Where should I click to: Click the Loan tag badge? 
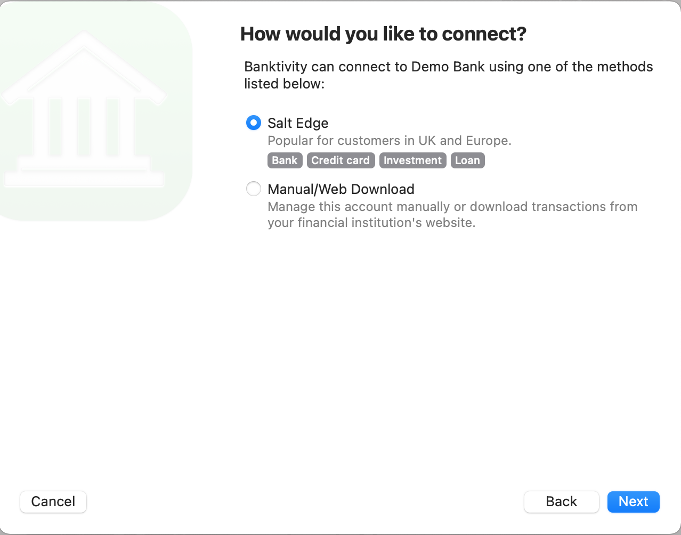click(x=467, y=160)
